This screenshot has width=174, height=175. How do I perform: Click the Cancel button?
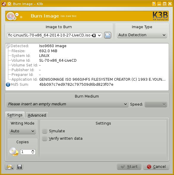(x=156, y=167)
